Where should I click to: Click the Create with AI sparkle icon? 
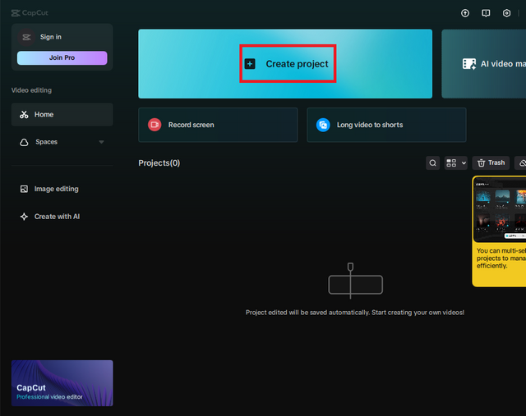[24, 217]
